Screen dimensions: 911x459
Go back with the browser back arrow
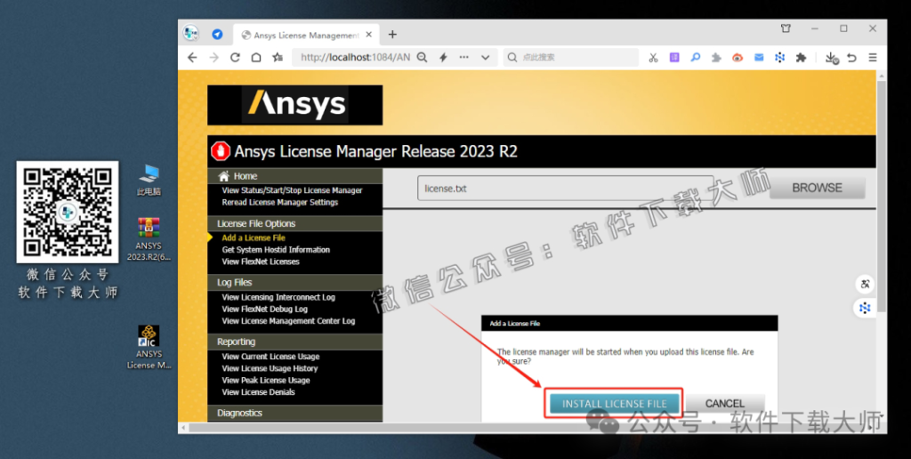coord(192,58)
